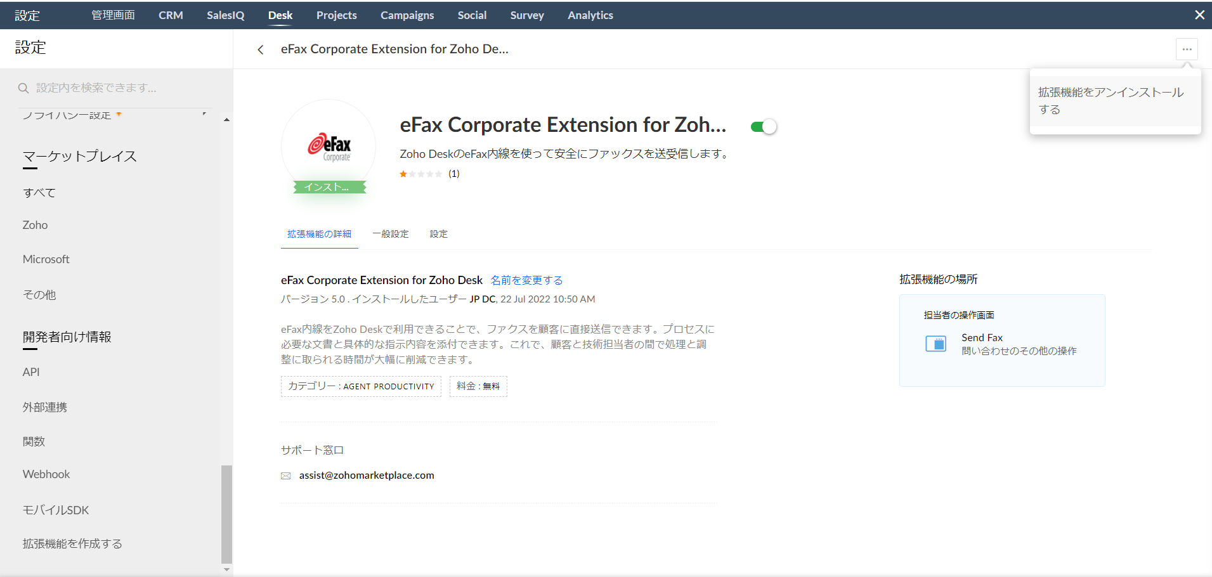Image resolution: width=1212 pixels, height=577 pixels.
Task: Click the マーケットプレイス section heading
Action: tap(80, 157)
